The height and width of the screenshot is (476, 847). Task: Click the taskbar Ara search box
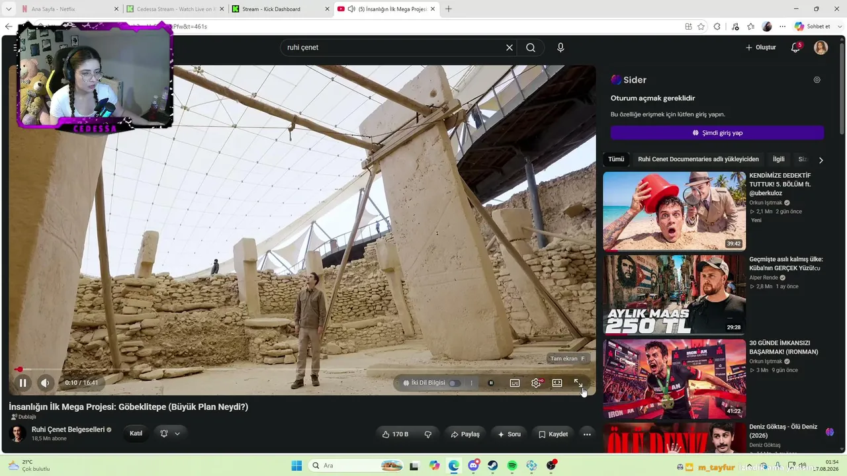tap(357, 465)
